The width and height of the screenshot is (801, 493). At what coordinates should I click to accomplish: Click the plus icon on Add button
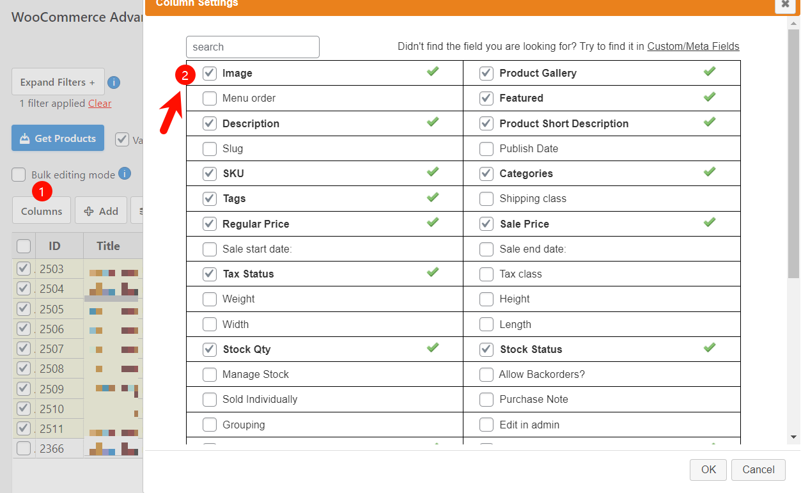(x=89, y=211)
